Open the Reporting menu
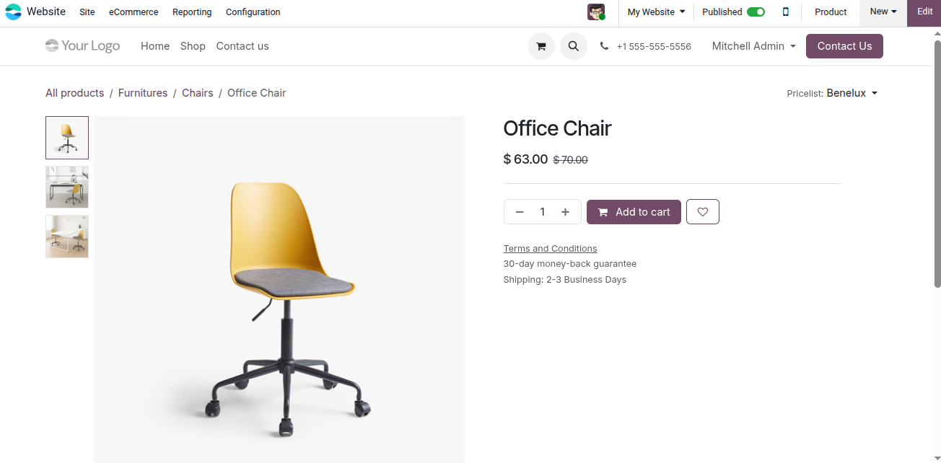The height and width of the screenshot is (463, 941). tap(192, 12)
